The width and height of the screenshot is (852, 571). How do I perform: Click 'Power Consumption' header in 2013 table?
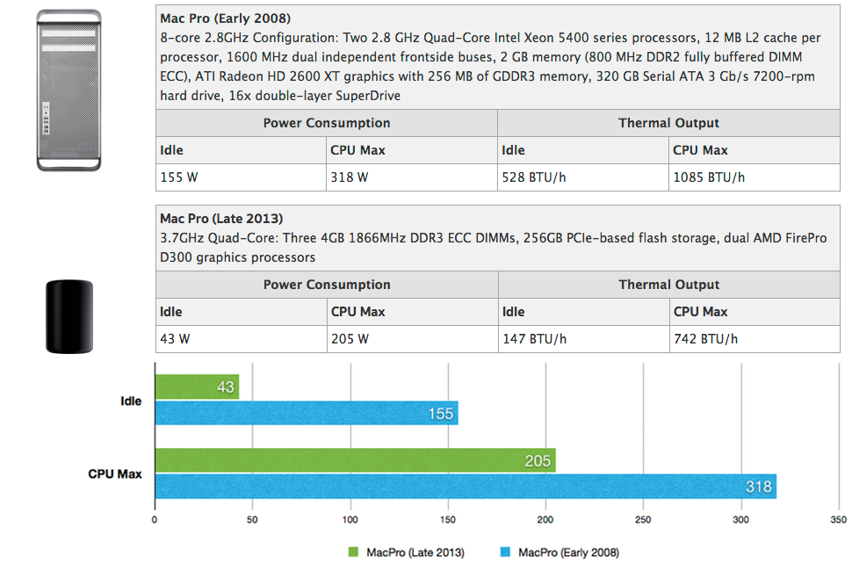pos(327,285)
